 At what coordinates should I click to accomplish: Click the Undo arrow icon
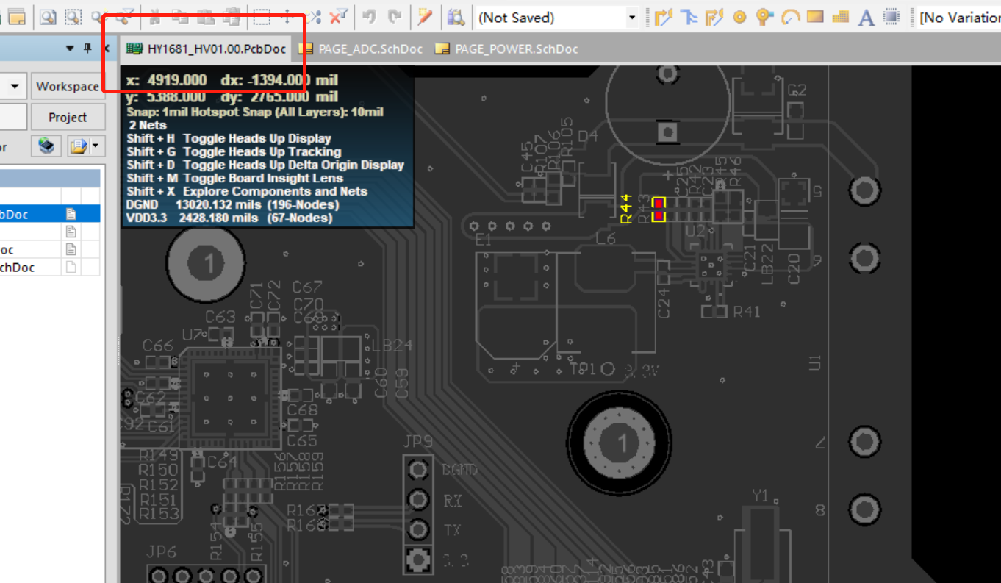pyautogui.click(x=370, y=16)
